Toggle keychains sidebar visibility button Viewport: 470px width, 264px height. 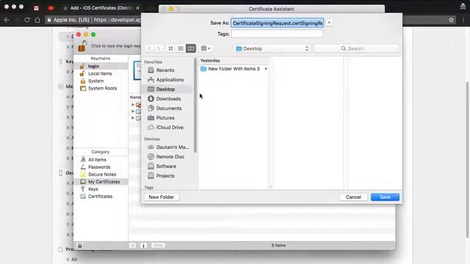[80, 246]
